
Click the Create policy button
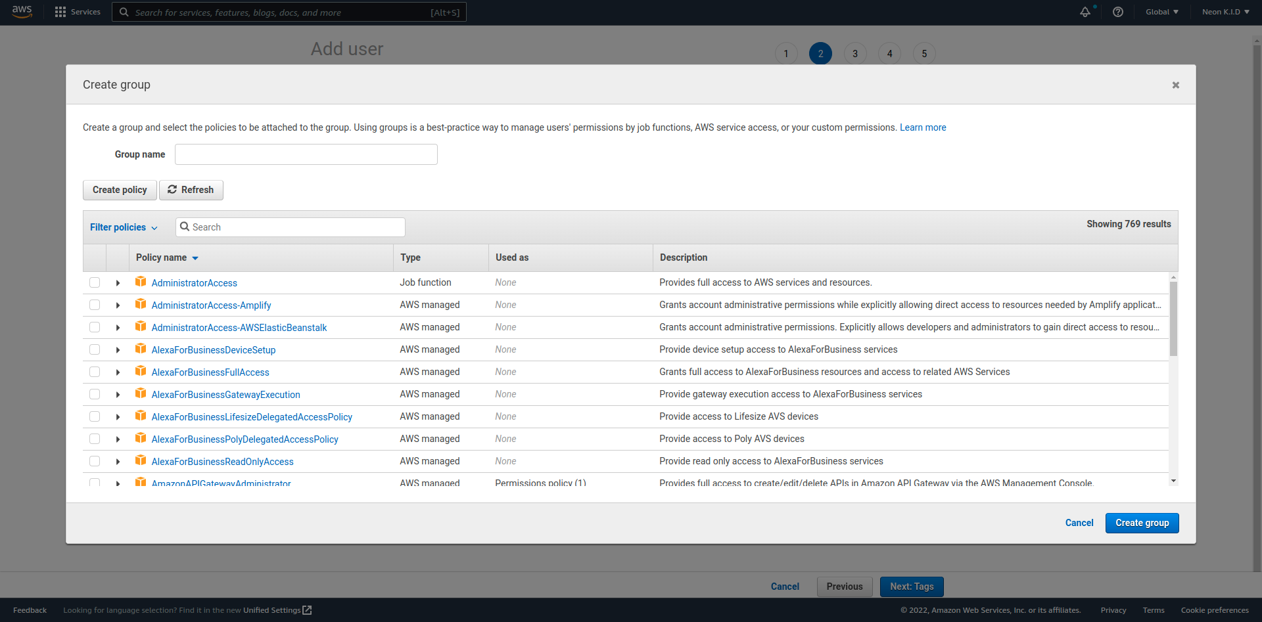(120, 190)
